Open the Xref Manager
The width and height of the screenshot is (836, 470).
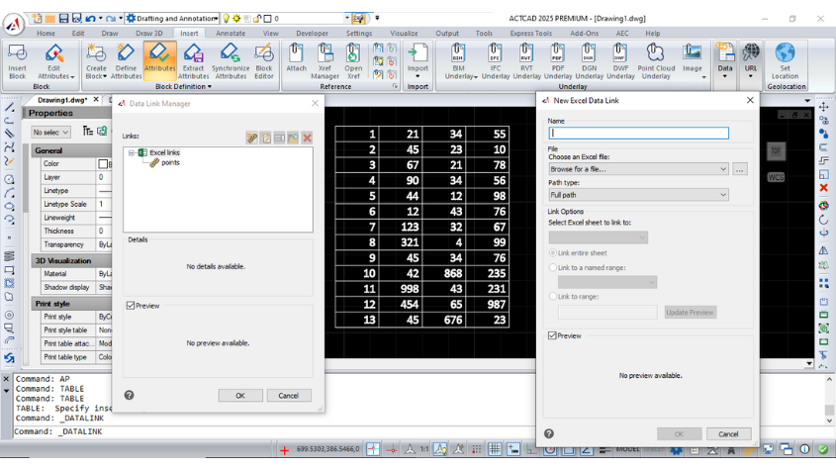tap(325, 61)
